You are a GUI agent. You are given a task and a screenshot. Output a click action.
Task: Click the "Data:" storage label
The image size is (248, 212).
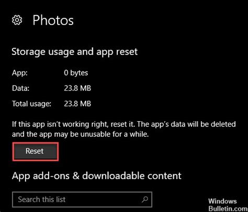tap(20, 88)
